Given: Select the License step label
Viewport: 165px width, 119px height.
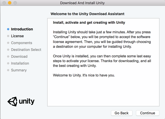Looking at the screenshot, I should [x=17, y=36].
